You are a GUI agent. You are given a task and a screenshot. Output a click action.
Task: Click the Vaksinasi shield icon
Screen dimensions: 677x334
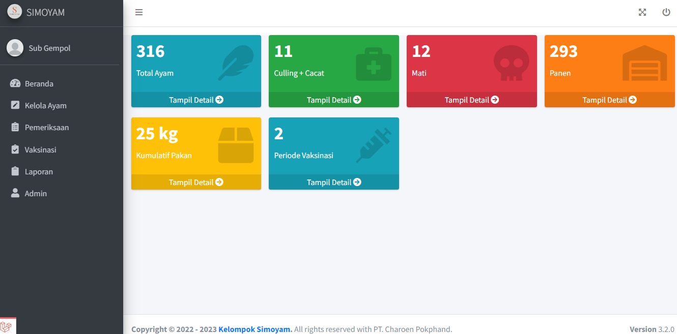click(x=15, y=149)
